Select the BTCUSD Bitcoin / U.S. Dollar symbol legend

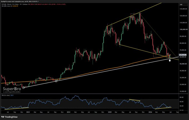click(x=14, y=4)
